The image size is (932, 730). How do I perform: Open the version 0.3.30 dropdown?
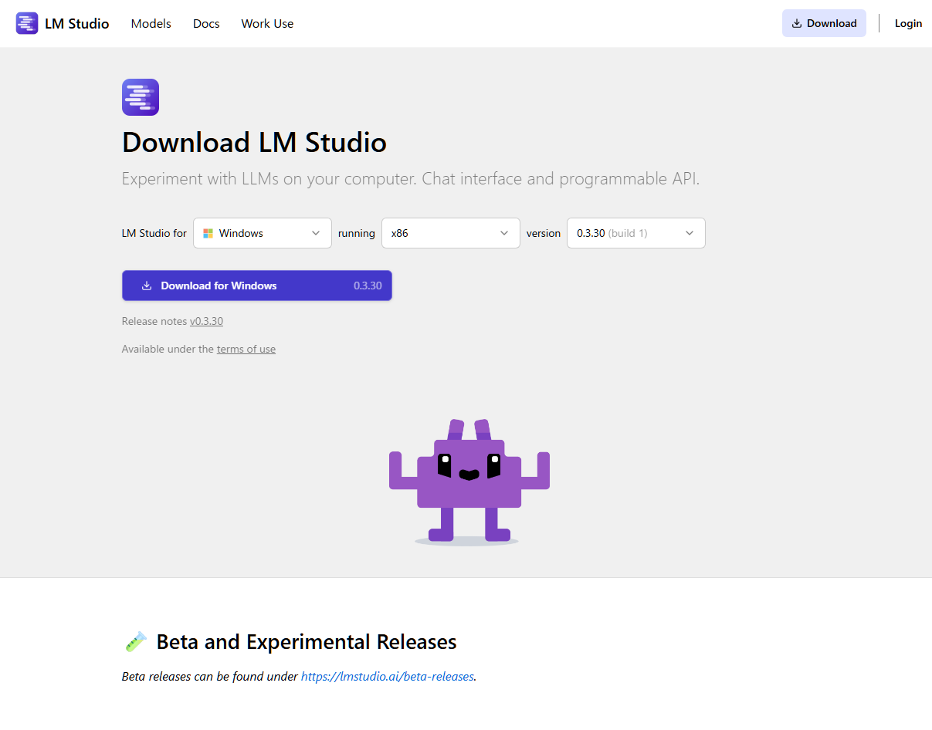[x=635, y=233]
